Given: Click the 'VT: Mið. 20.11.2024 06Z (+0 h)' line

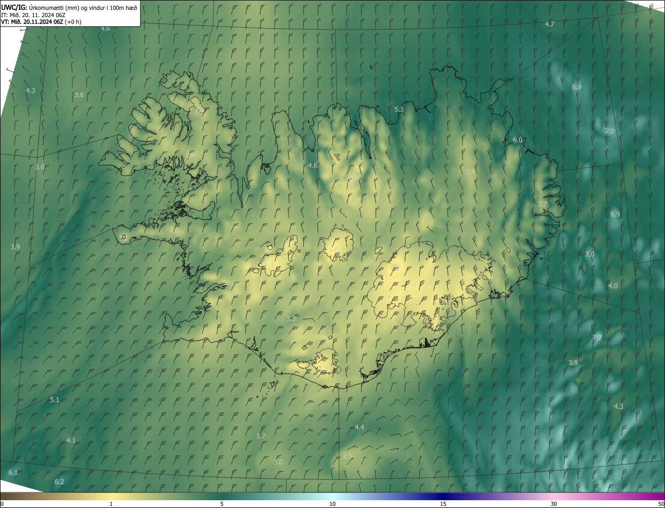Looking at the screenshot, I should pos(41,22).
